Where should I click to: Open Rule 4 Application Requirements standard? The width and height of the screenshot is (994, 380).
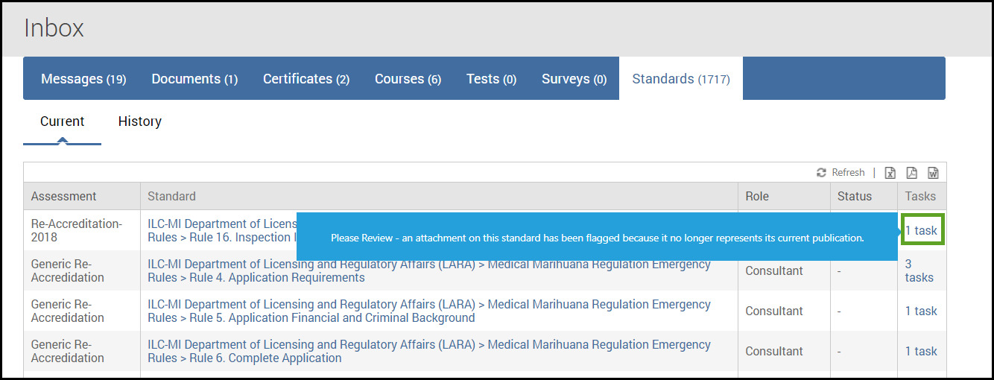(429, 270)
